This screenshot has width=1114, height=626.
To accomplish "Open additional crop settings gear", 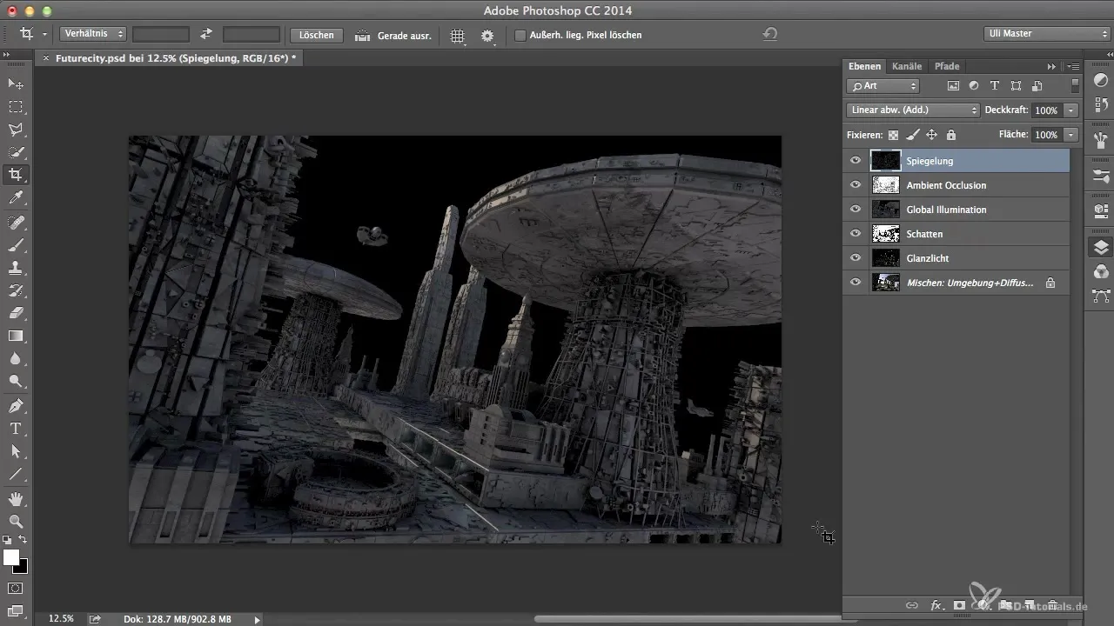I will (487, 36).
